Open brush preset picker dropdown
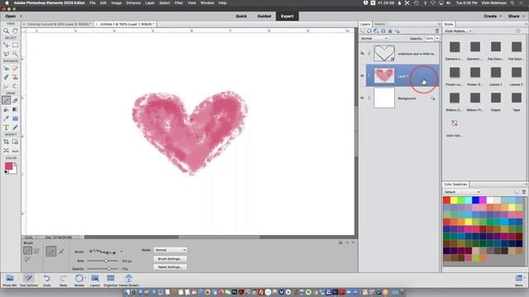Viewport: 529px width, 297px height. 122,252
